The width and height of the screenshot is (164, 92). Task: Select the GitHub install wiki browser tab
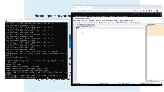[x=81, y=8]
